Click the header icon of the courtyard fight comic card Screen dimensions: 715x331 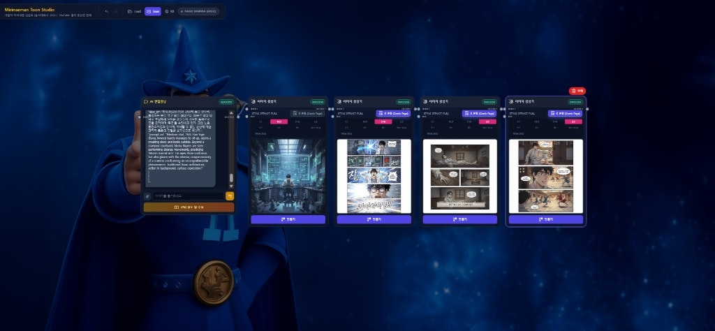(x=511, y=102)
